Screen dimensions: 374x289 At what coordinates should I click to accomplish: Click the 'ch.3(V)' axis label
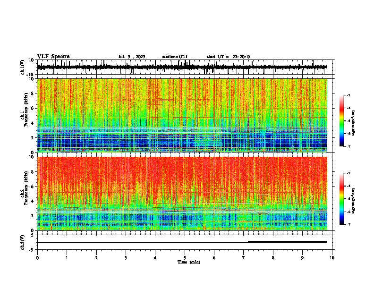(x=23, y=242)
